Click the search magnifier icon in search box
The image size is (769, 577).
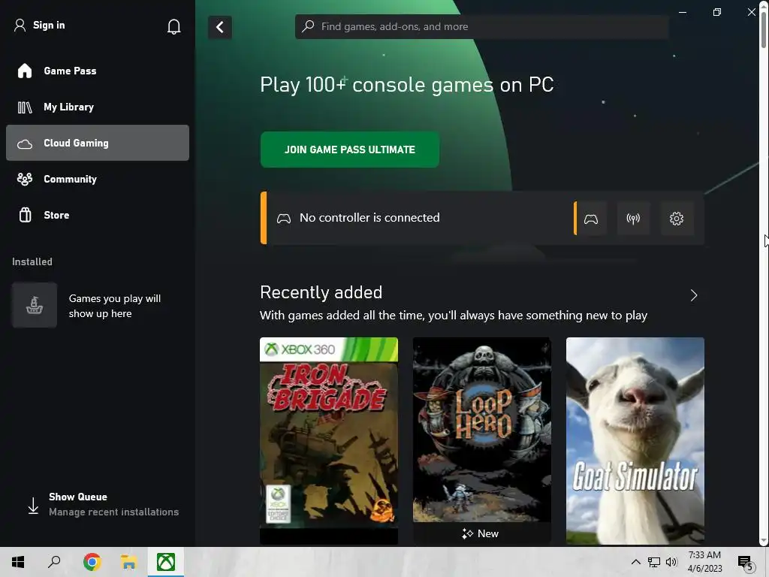point(308,26)
